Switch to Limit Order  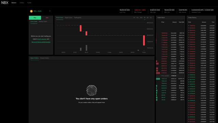pos(34,21)
